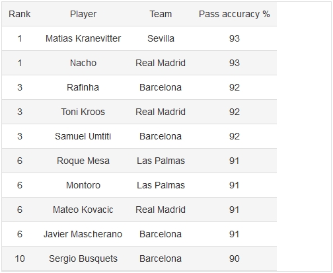Click the Javier Mascherano cell

click(x=83, y=234)
